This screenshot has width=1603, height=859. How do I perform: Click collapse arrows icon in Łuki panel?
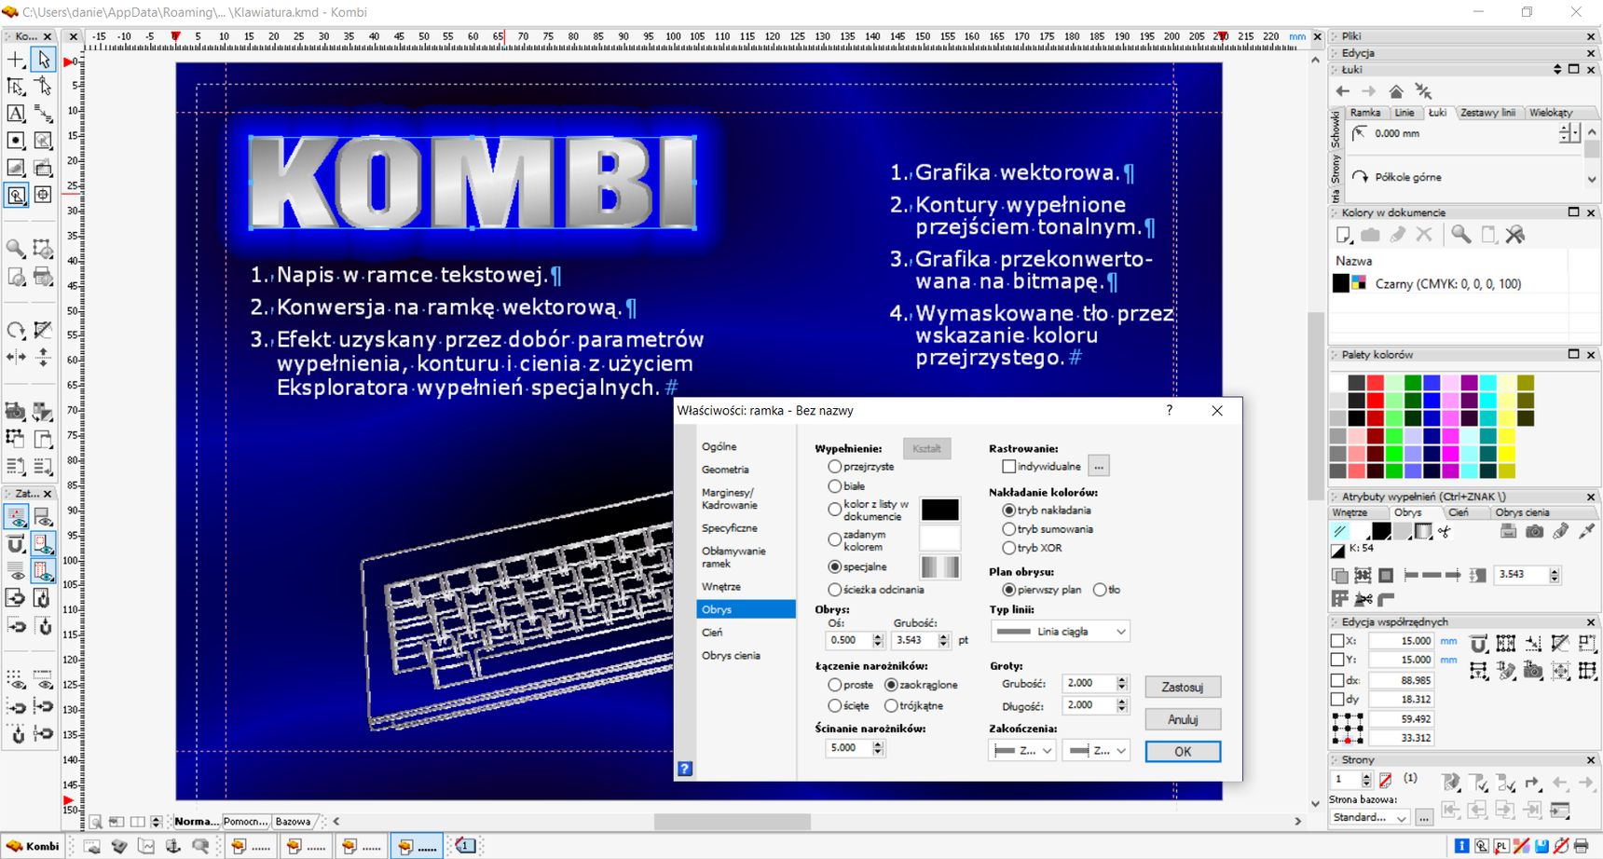[x=1423, y=91]
